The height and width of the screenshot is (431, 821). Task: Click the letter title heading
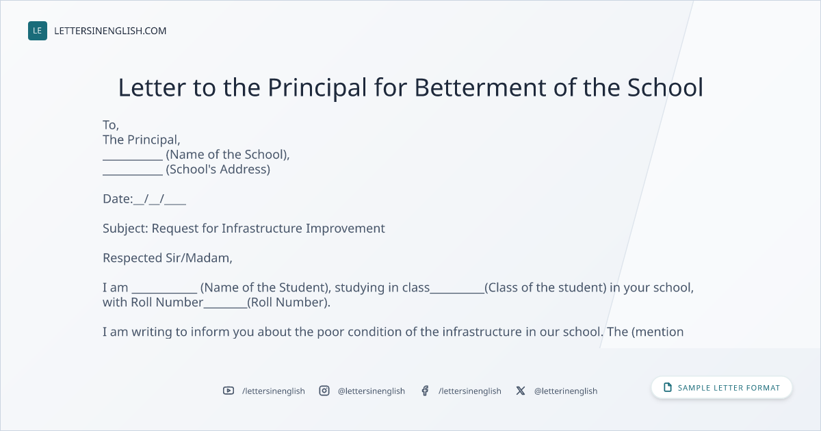(410, 88)
